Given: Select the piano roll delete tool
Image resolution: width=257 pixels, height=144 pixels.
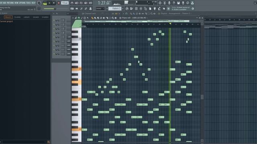Looking at the screenshot, I should 101,18.
